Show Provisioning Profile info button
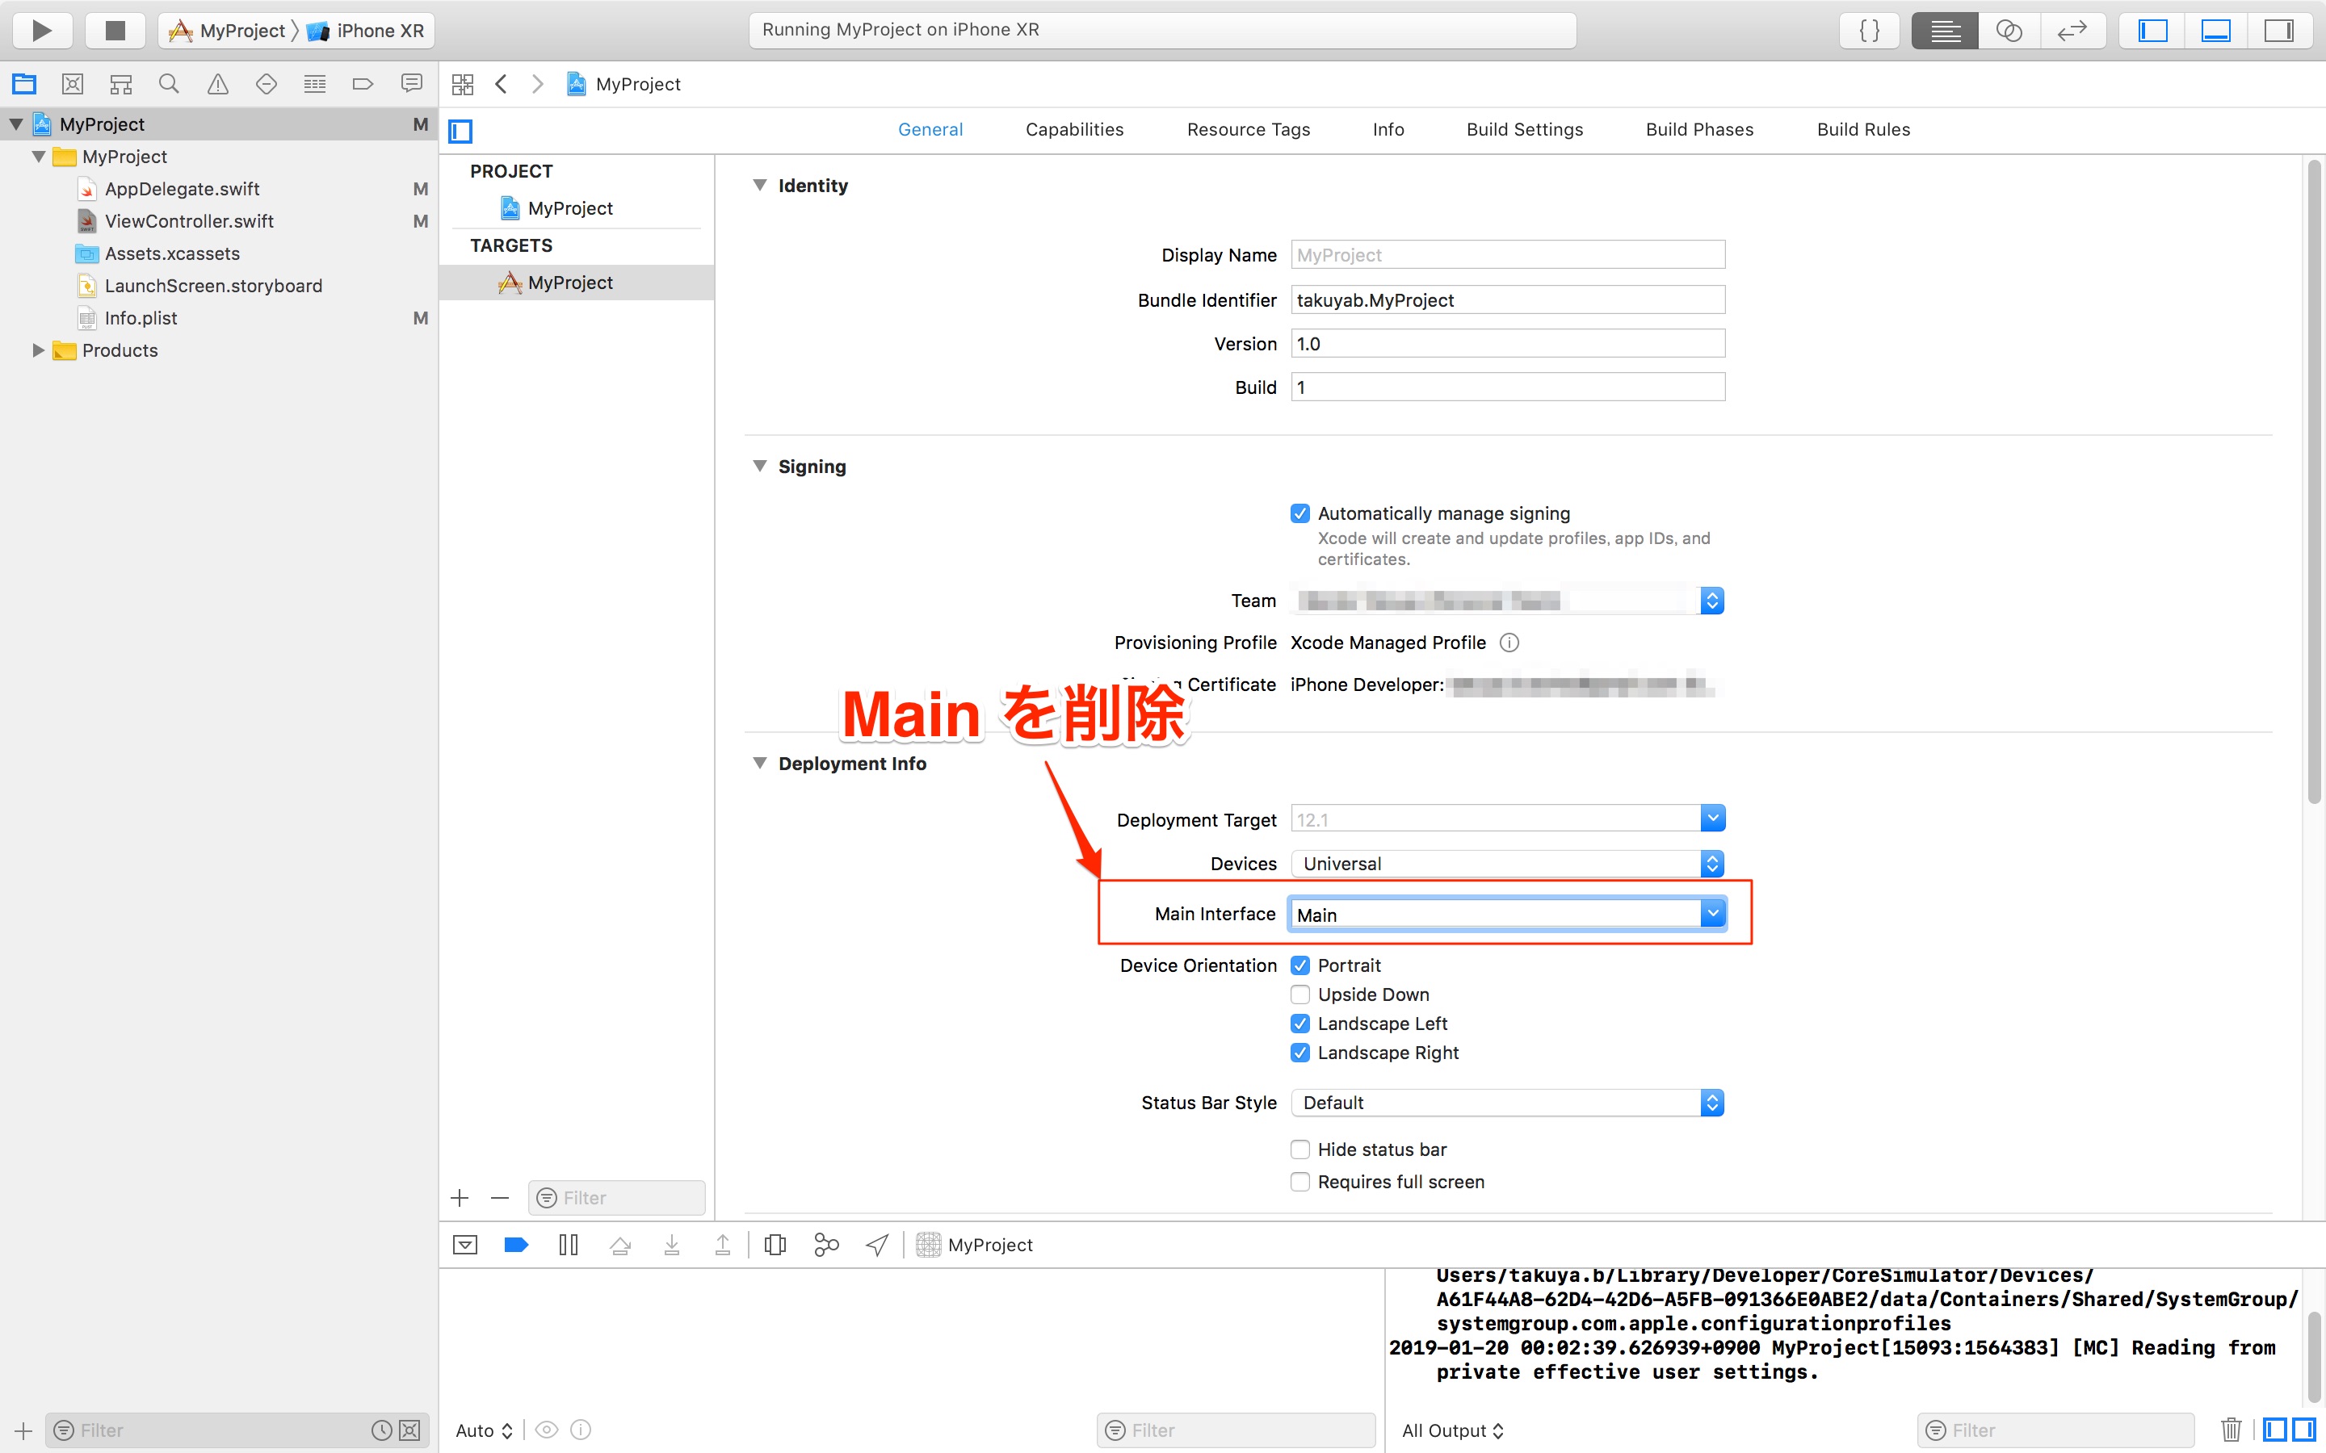 point(1509,643)
